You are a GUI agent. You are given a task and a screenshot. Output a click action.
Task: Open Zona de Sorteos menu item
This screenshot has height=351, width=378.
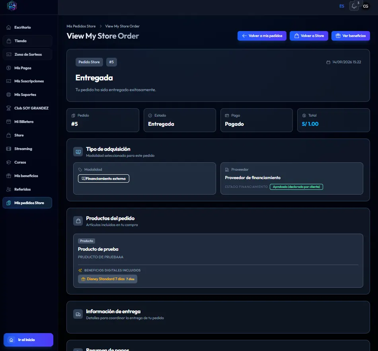pyautogui.click(x=27, y=55)
